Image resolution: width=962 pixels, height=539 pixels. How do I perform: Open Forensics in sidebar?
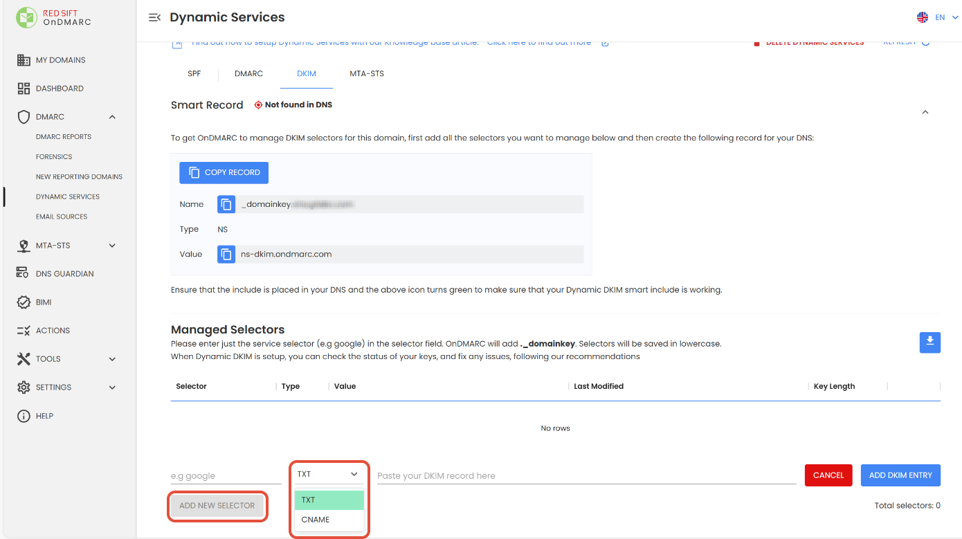tap(54, 157)
